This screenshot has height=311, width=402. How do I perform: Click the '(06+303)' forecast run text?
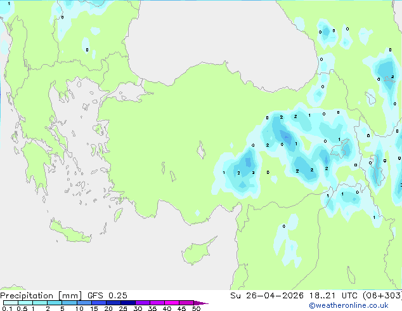382,296
